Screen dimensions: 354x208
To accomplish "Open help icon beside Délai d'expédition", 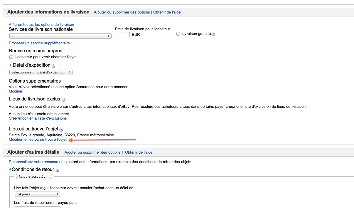I will [53, 66].
